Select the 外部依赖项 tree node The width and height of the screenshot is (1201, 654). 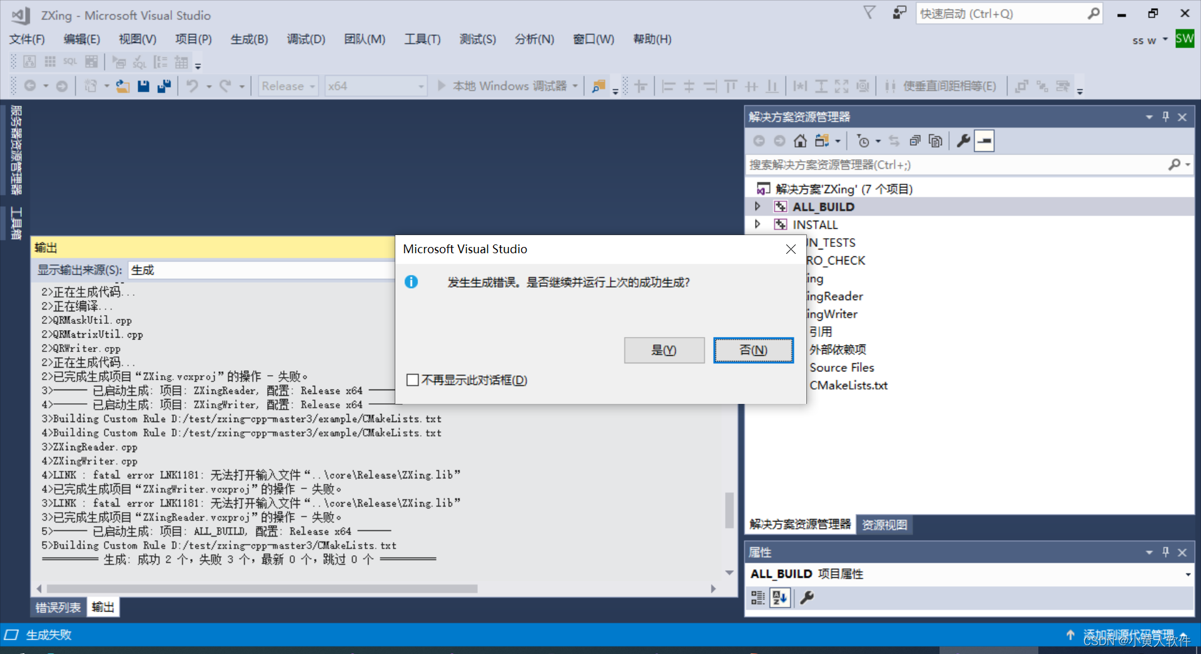[x=838, y=350]
